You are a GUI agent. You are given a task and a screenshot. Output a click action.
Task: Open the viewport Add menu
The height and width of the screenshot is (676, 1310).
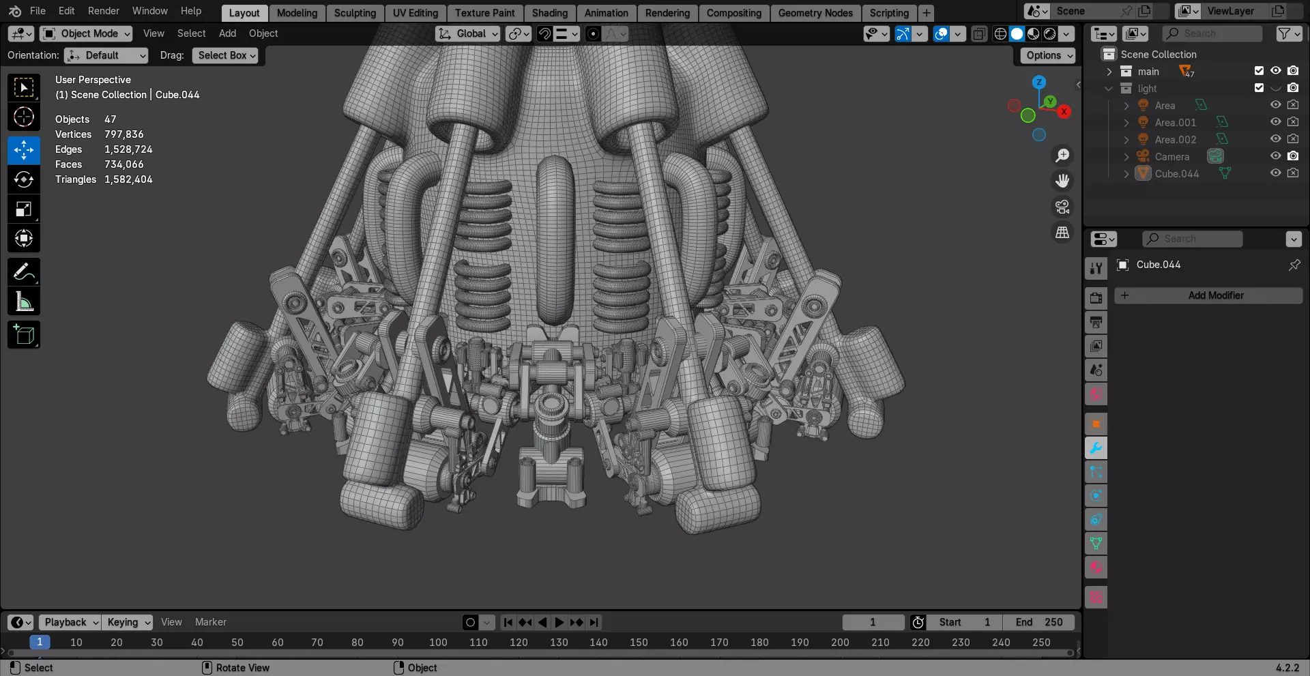(227, 33)
